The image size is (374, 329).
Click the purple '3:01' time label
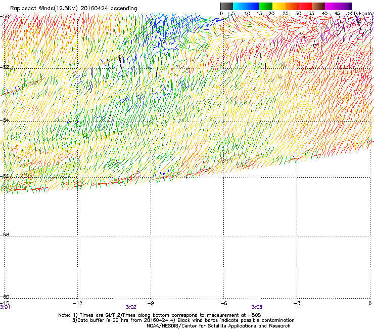coord(5,307)
